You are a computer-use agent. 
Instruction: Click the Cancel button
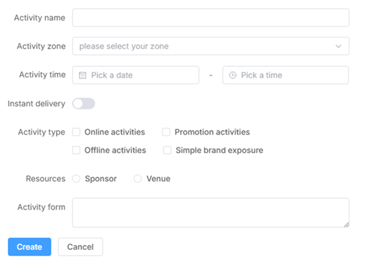[80, 247]
